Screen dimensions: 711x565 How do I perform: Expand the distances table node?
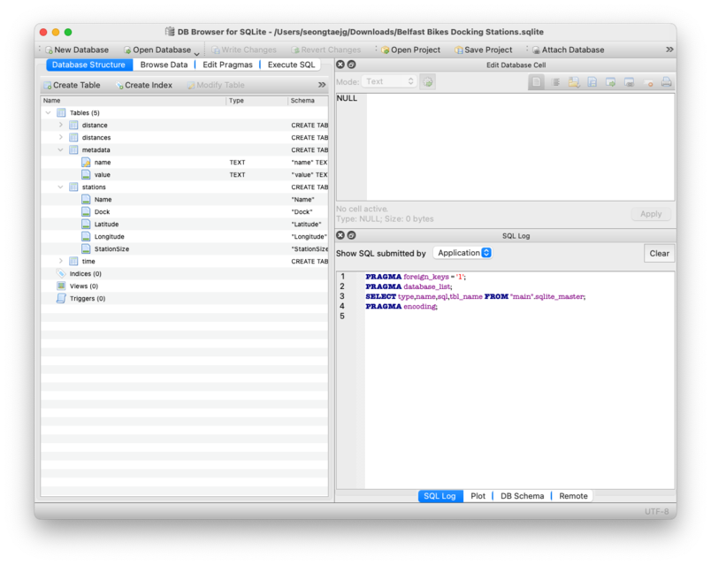tap(60, 137)
